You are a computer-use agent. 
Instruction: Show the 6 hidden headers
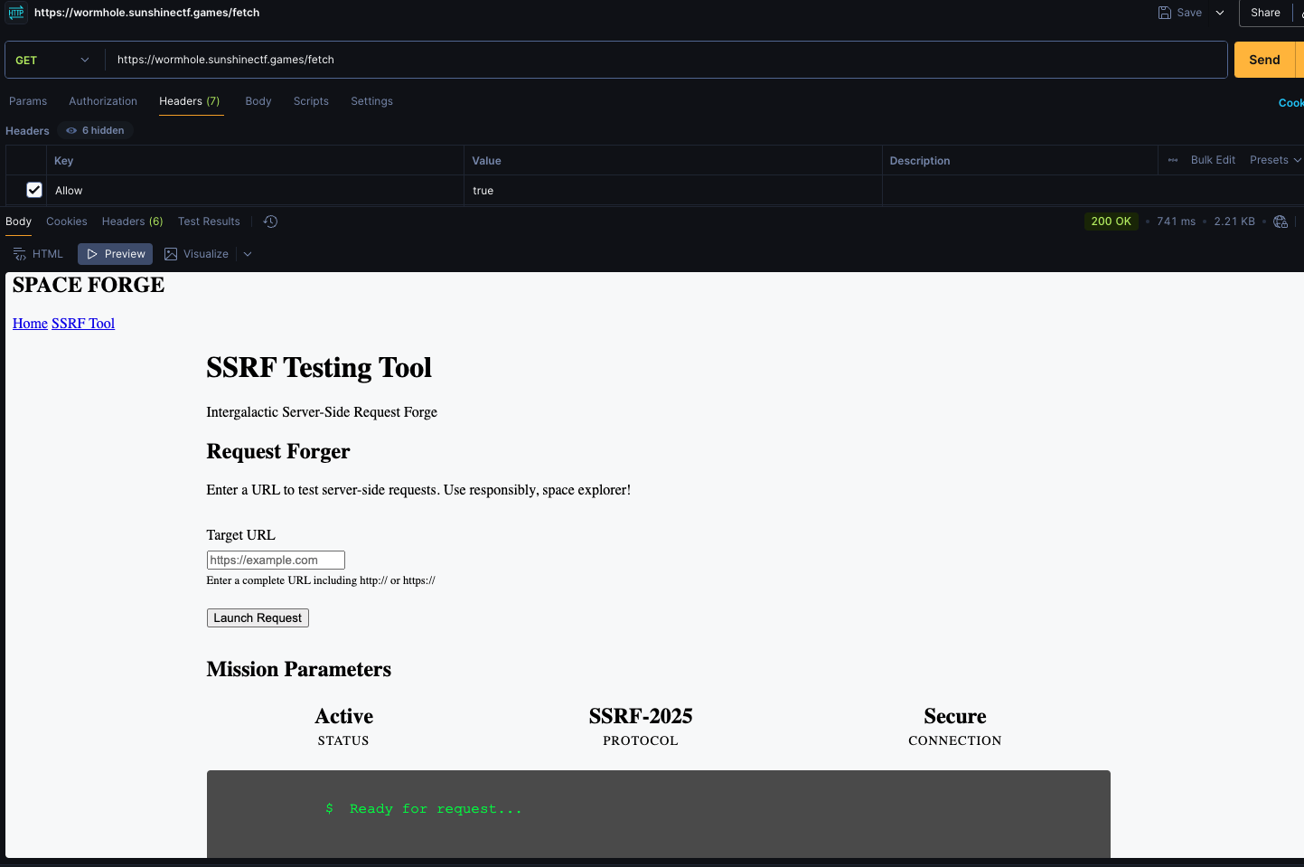tap(95, 130)
